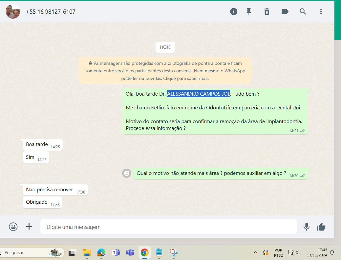Switch to Google Chrome in the taskbar
Screen dimensions: 341x260
tap(145, 252)
